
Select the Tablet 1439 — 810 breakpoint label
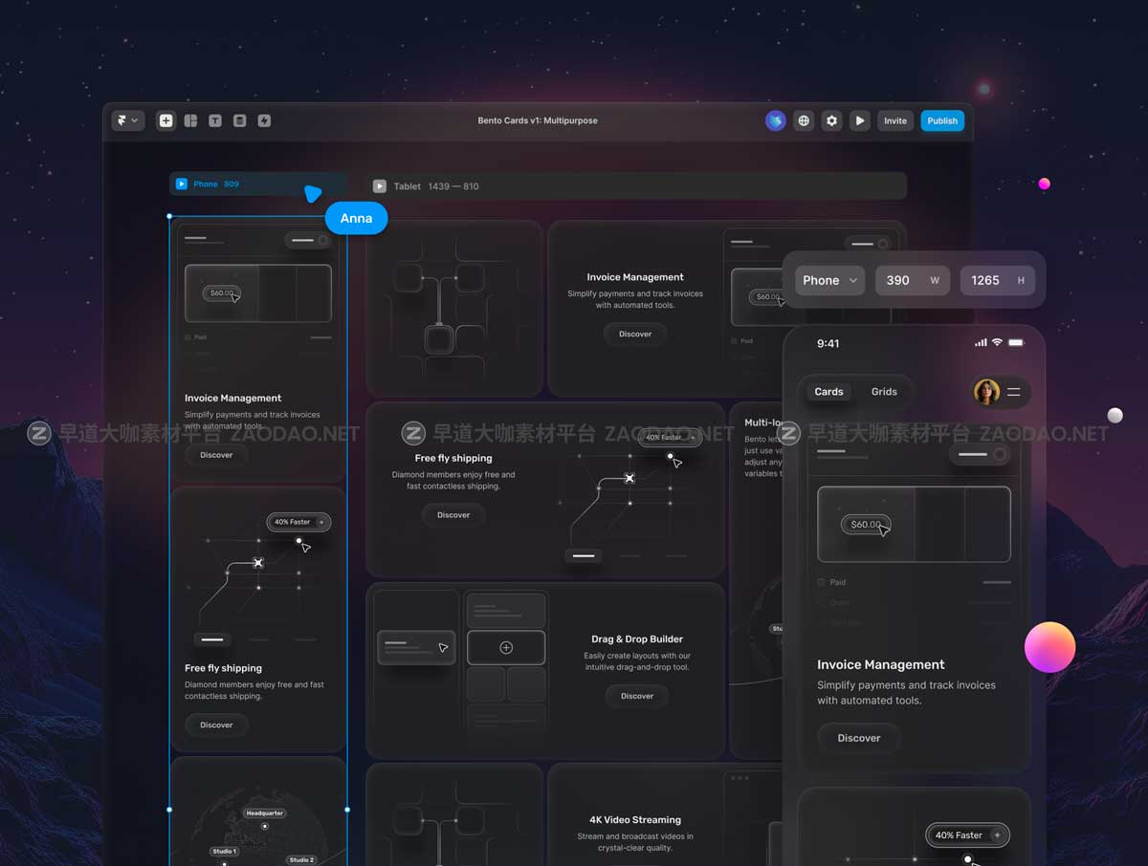click(436, 186)
